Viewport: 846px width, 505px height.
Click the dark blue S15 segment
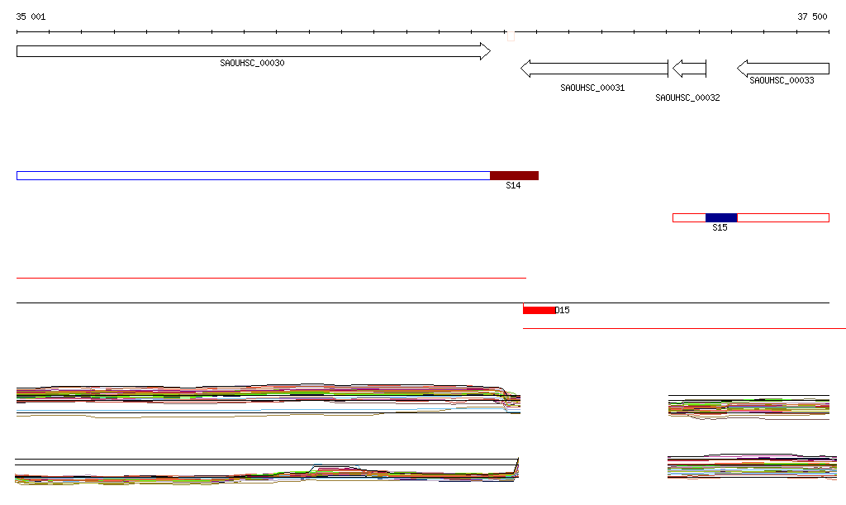(721, 218)
